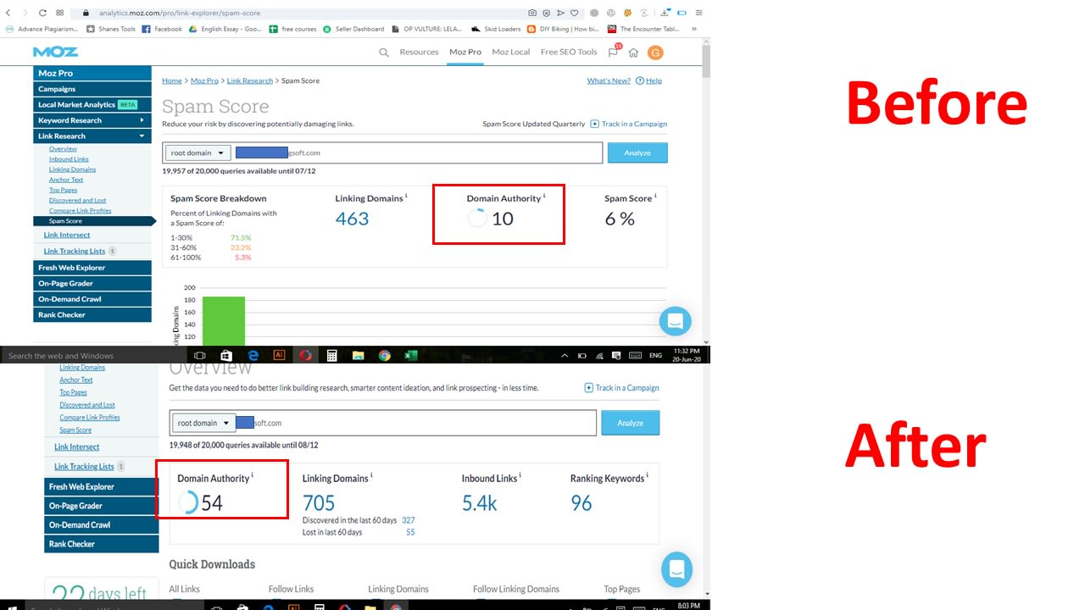Image resolution: width=1085 pixels, height=610 pixels.
Task: Collapse the Link Research sidebar section
Action: point(93,136)
